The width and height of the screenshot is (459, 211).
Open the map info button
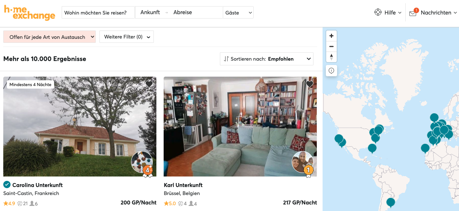[331, 71]
